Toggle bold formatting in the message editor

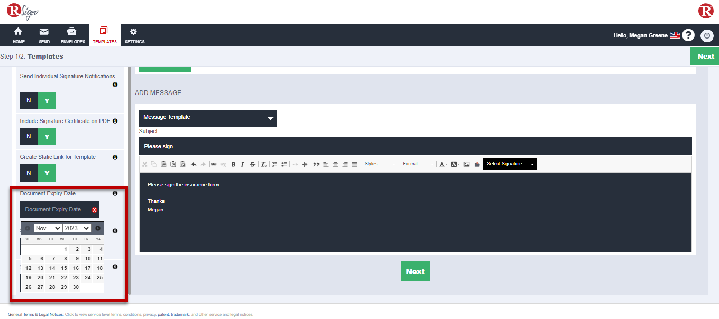233,164
